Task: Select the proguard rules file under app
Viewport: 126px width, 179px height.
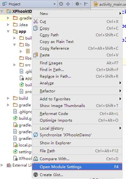Action: pos(26,91)
